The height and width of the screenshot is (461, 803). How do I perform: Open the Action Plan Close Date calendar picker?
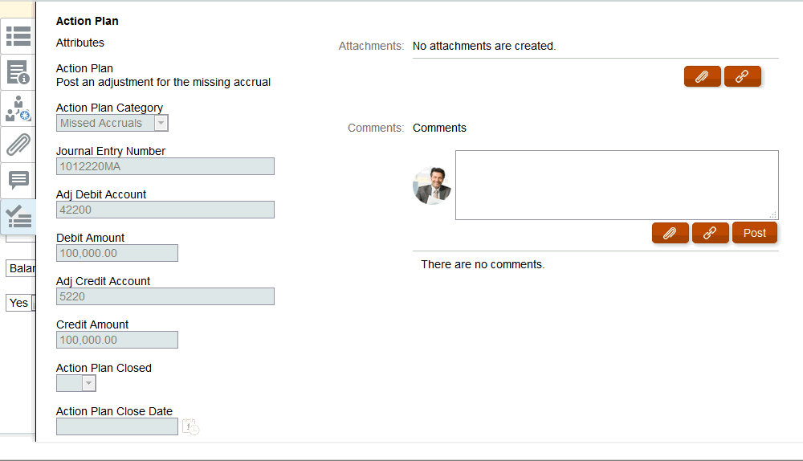190,426
